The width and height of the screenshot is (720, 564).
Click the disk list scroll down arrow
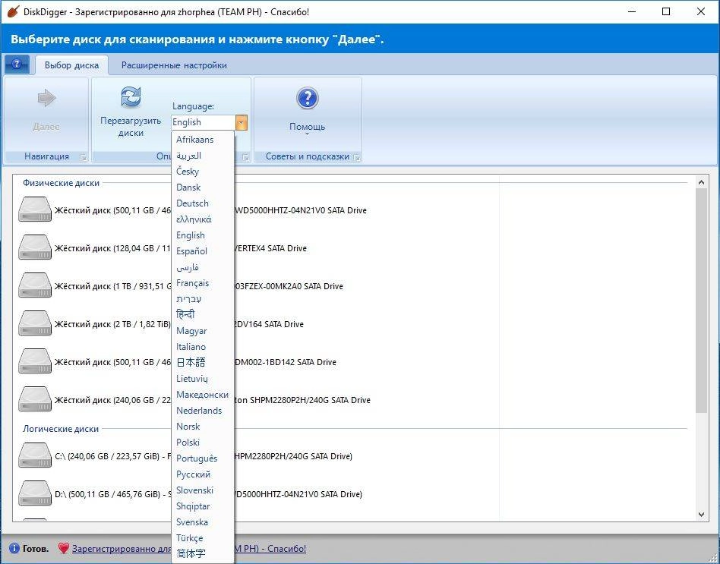click(x=701, y=515)
